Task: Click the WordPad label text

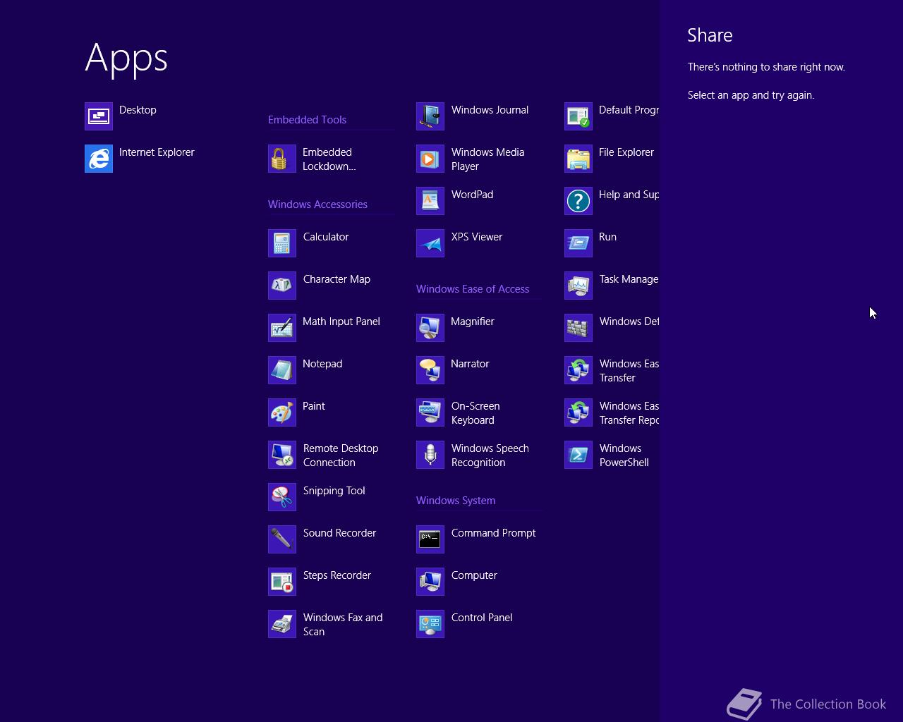Action: (472, 195)
